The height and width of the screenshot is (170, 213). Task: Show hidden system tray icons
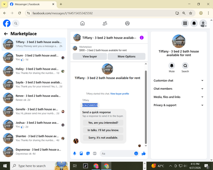click(170, 166)
